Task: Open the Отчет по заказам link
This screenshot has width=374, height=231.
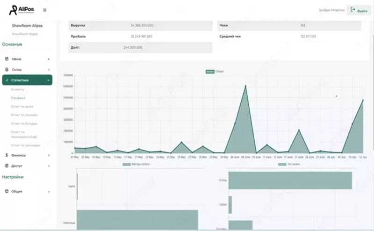Action: [x=24, y=115]
